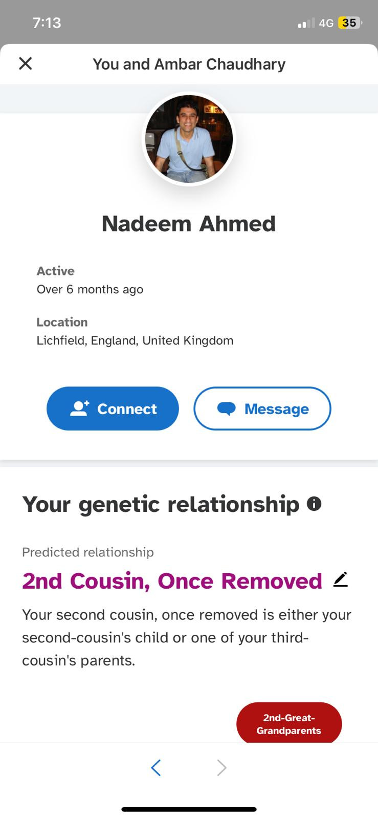The height and width of the screenshot is (819, 378).
Task: Tap the "You and Ambar Chaudhary" title
Action: (x=189, y=64)
